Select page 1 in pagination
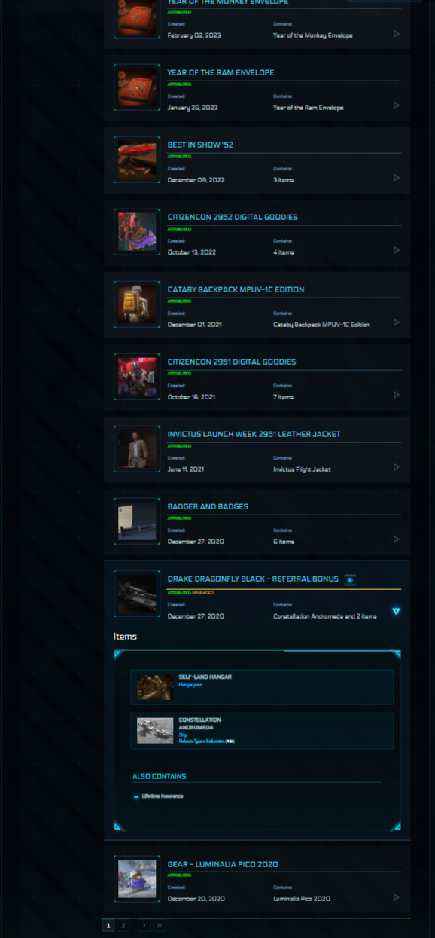 pyautogui.click(x=108, y=925)
